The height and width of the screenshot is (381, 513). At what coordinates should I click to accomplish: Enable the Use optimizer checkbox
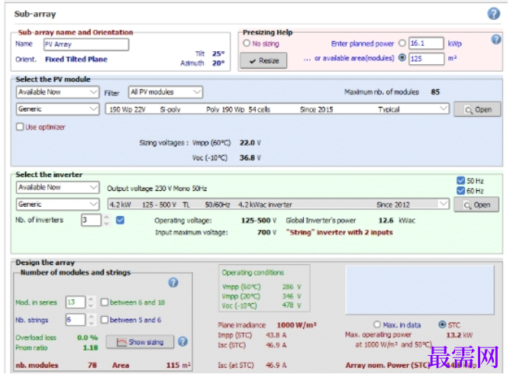tap(20, 127)
